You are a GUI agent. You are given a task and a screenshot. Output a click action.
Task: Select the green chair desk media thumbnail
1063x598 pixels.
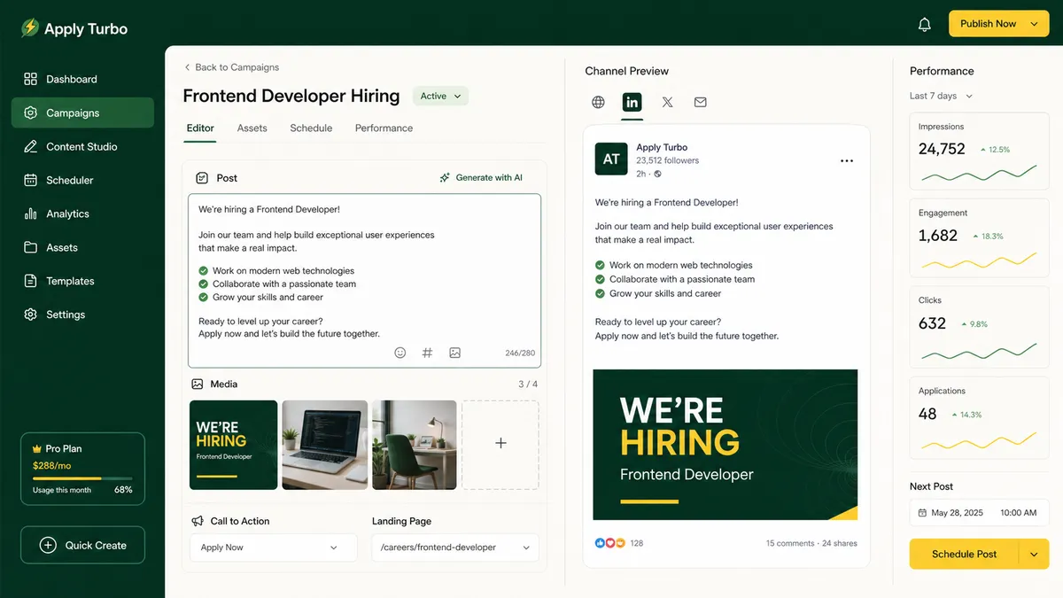[415, 445]
